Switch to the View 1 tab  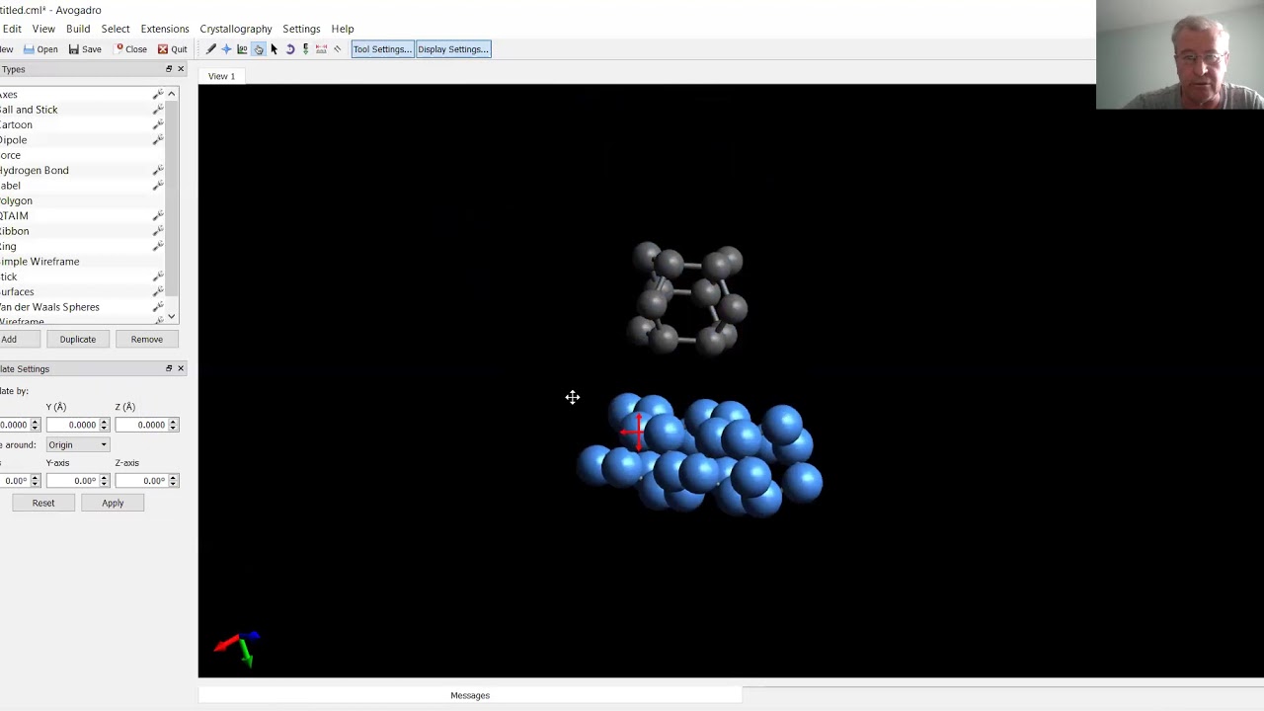coord(221,76)
